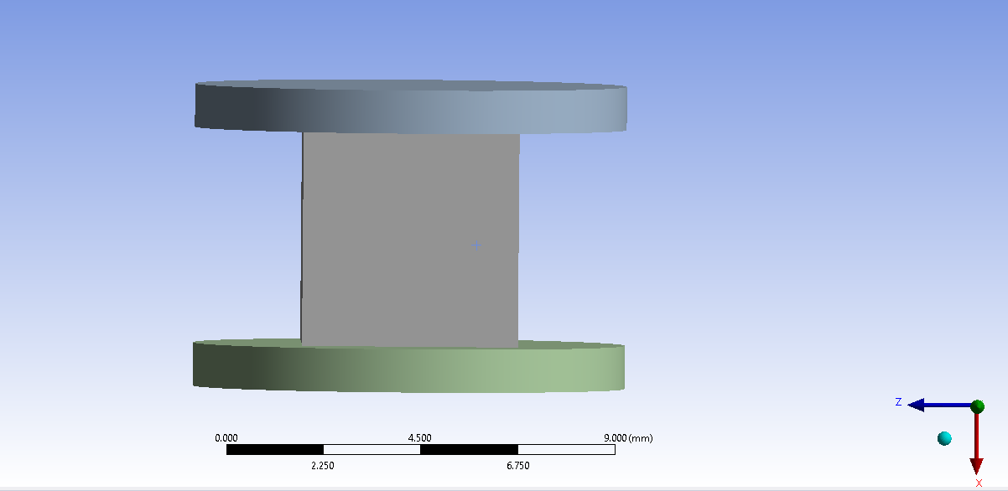
Task: Click the blue Z axis arrow on triad
Action: click(x=939, y=406)
